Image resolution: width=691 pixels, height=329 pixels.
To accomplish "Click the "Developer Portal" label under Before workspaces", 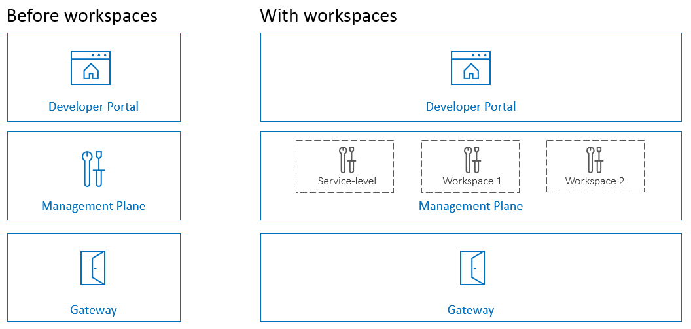I will (94, 107).
